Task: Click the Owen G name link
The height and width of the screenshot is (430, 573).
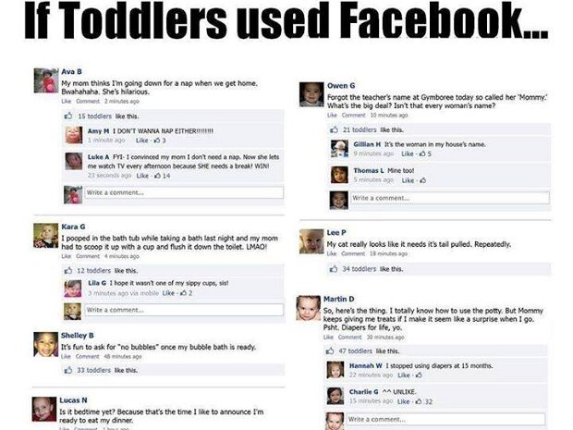Action: (x=341, y=86)
